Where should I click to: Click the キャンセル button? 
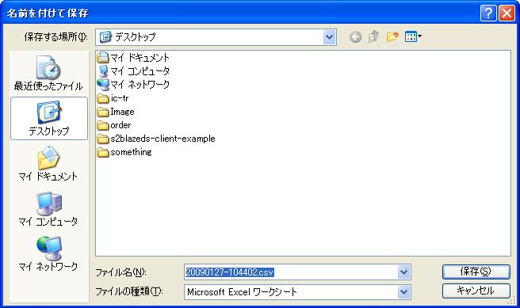click(476, 291)
